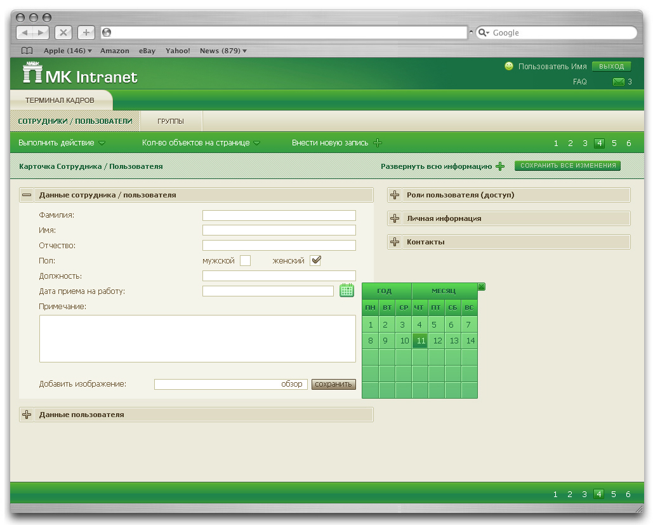Click Пользователь Имя username

click(552, 66)
